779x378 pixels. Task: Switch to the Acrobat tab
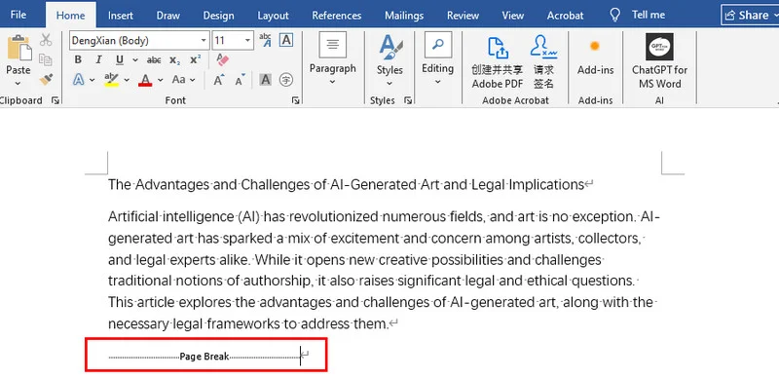(x=565, y=16)
